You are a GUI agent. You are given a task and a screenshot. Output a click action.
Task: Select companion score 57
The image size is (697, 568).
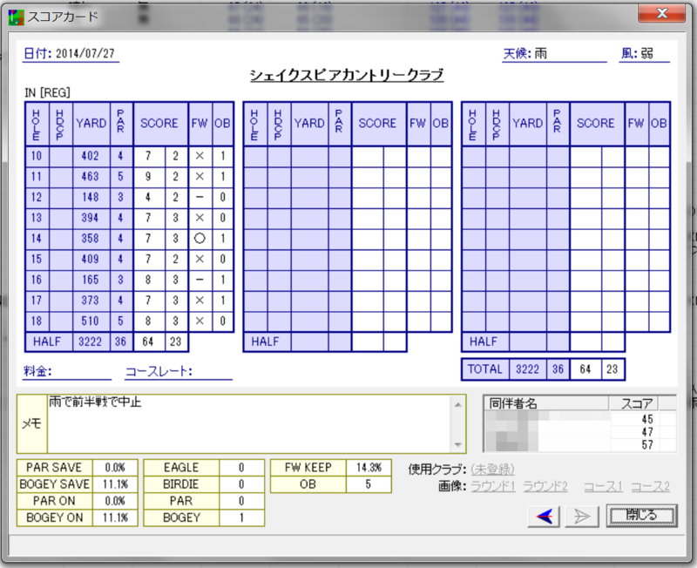[647, 445]
